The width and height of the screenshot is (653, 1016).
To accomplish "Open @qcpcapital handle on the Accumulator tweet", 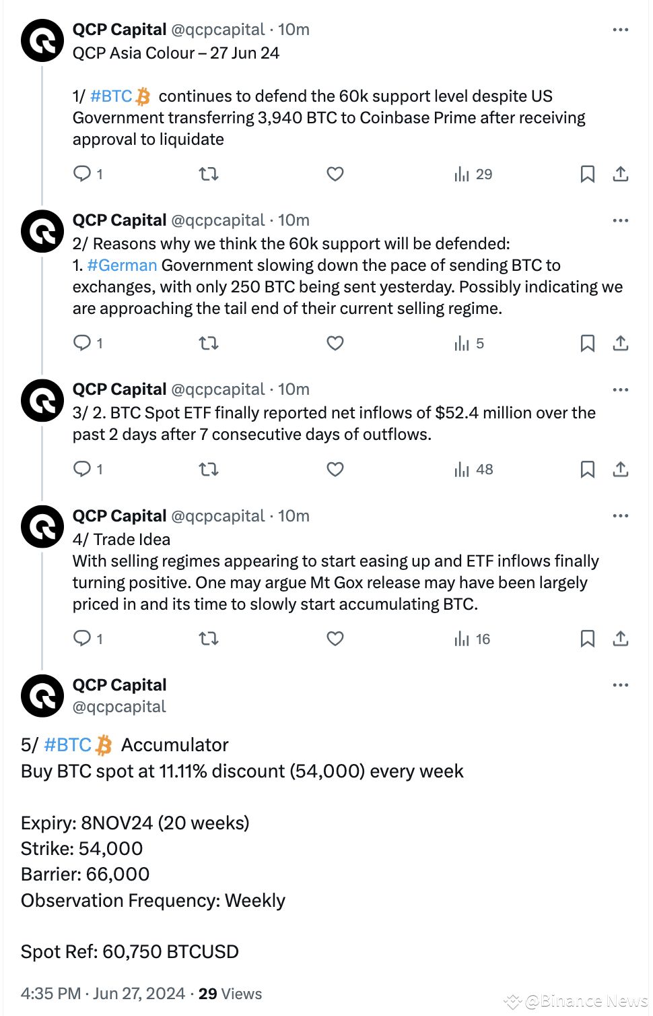I will tap(119, 707).
